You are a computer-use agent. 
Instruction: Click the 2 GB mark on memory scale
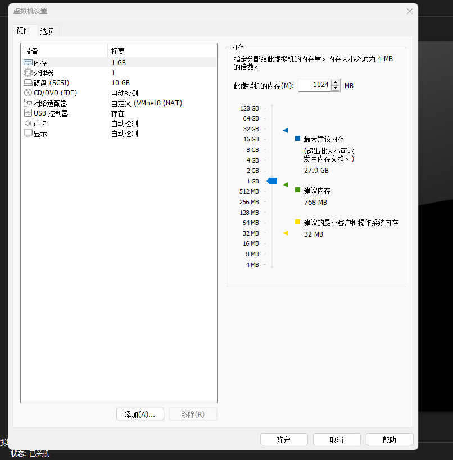[252, 171]
